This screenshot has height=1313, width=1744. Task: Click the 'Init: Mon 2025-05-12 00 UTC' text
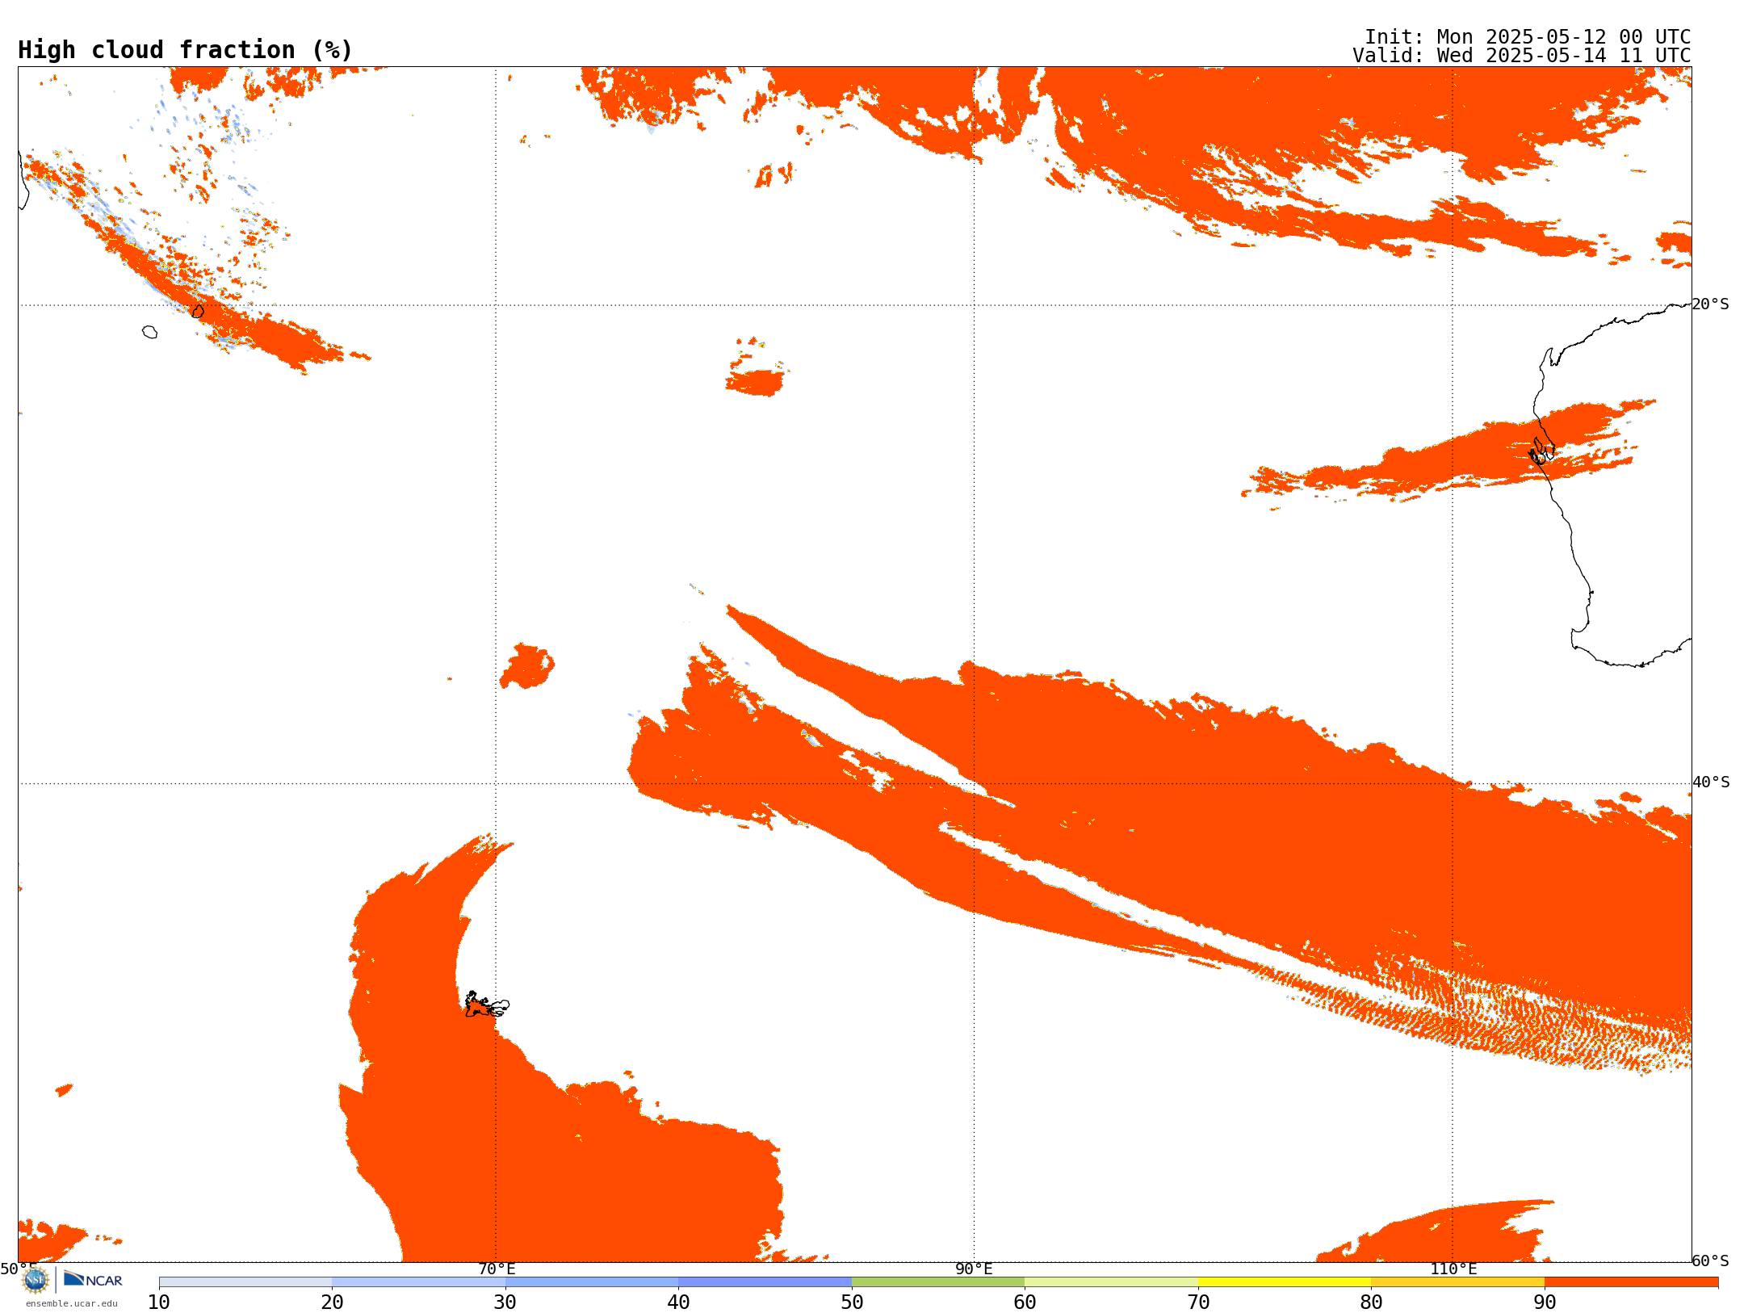(x=1527, y=37)
